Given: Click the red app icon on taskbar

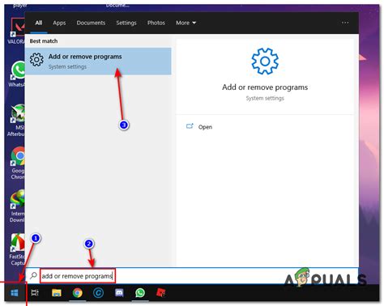Looking at the screenshot, I should click(x=161, y=292).
